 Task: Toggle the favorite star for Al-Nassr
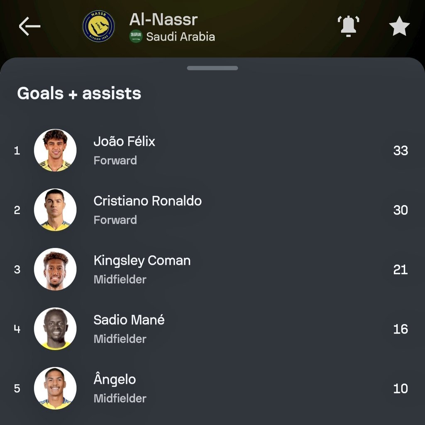(399, 26)
